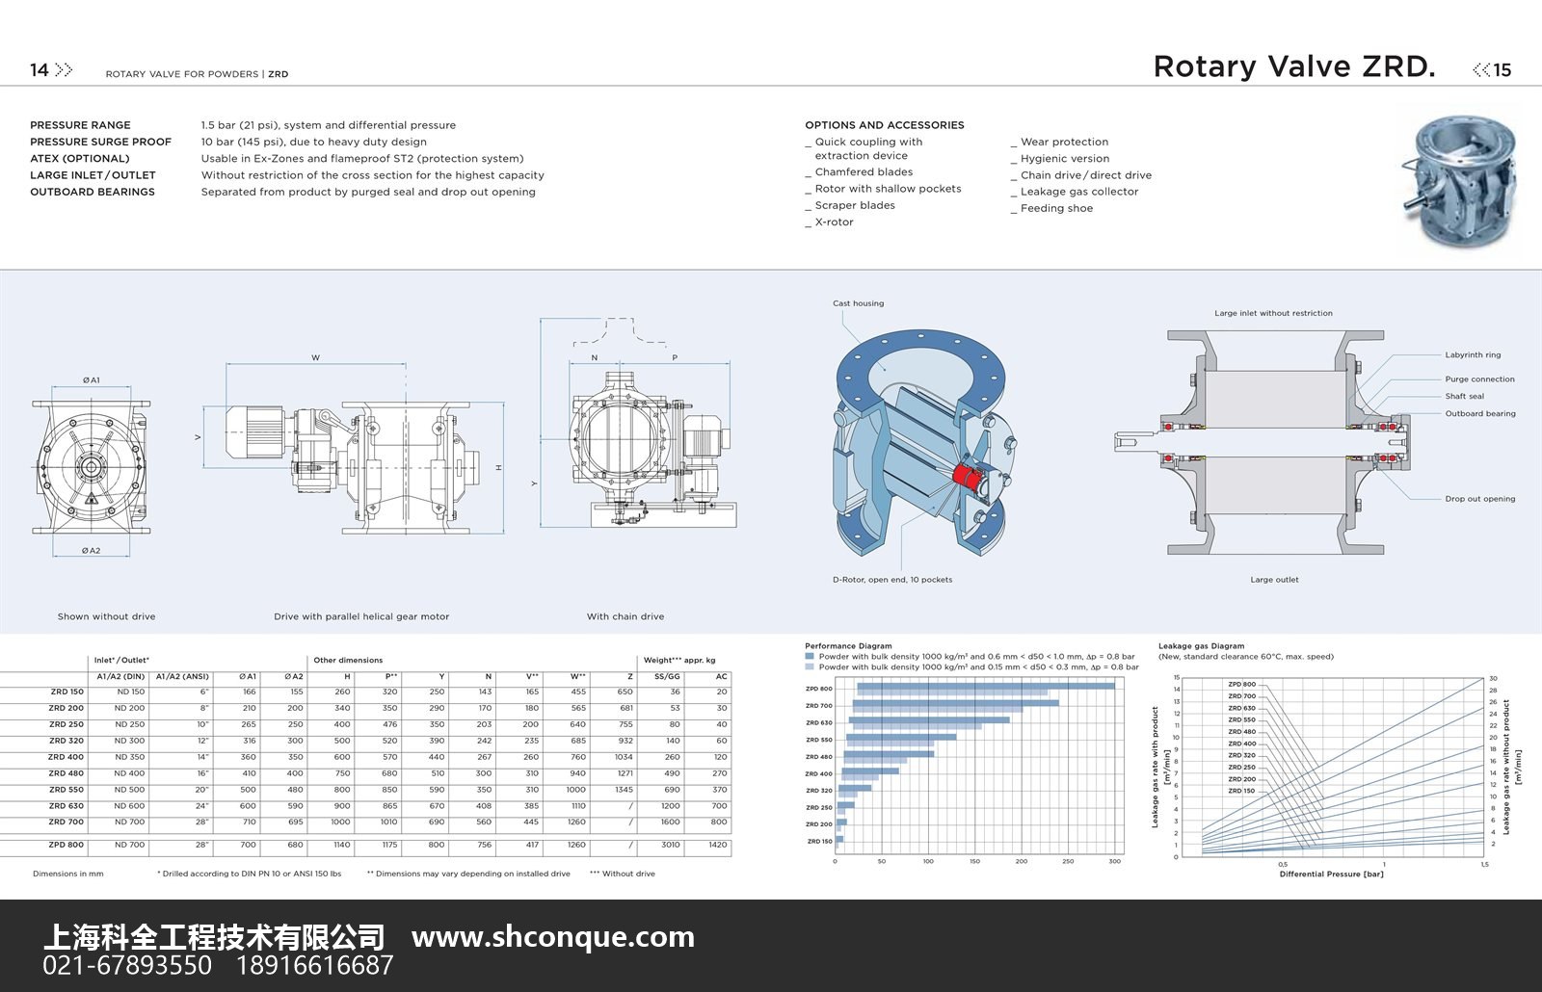
Task: Click the 'Purge connection' callout label
Action: [x=1479, y=379]
